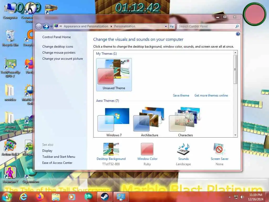Click Change desktop icons link
The image size is (269, 202).
click(58, 47)
